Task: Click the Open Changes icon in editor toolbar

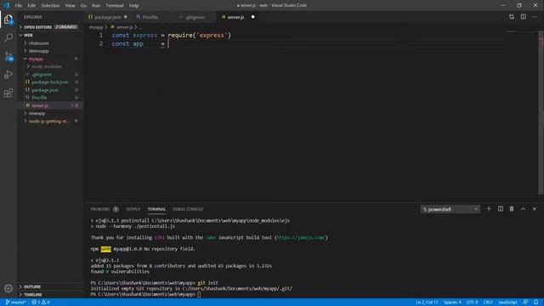Action: click(x=512, y=17)
